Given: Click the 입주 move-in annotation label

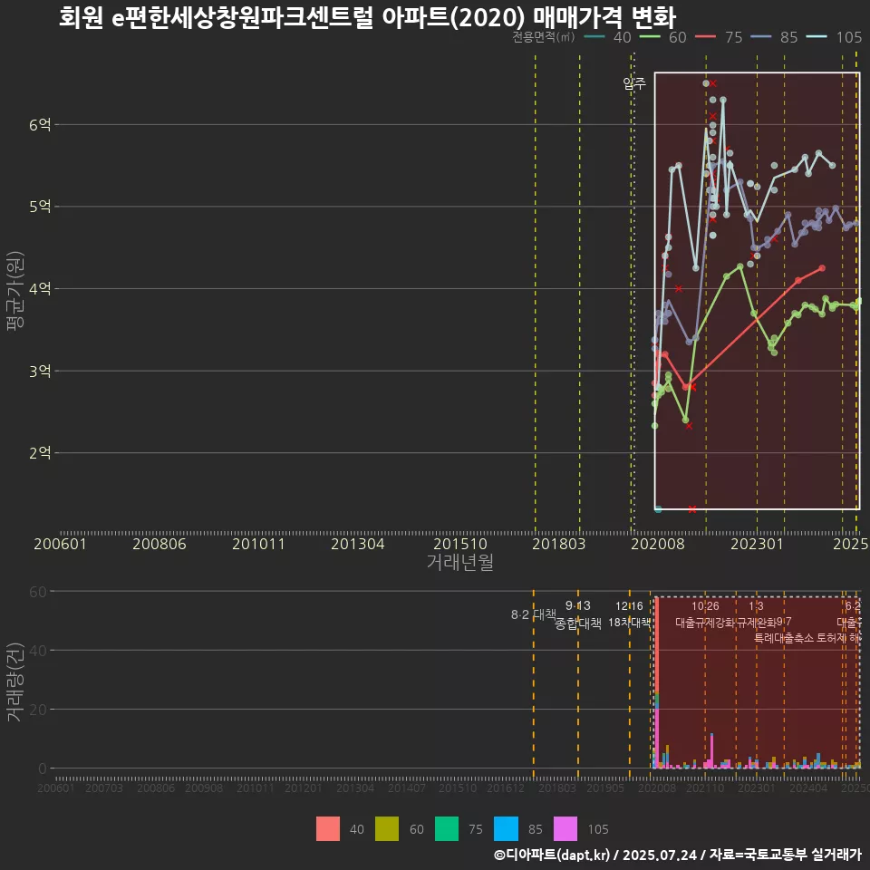Looking at the screenshot, I should pos(634,83).
